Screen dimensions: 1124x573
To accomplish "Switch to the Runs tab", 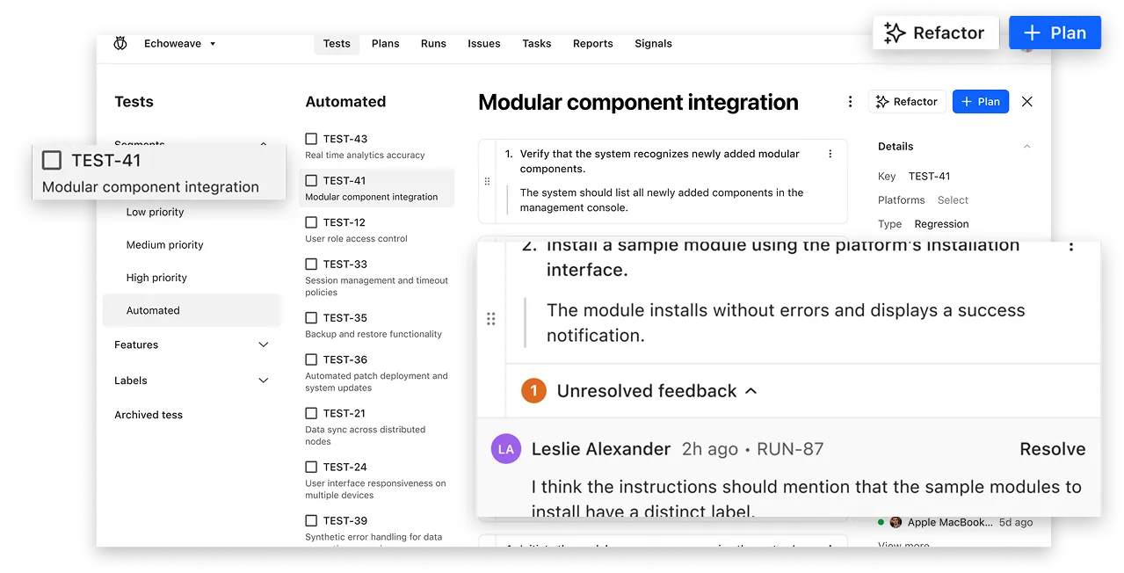I will [433, 43].
